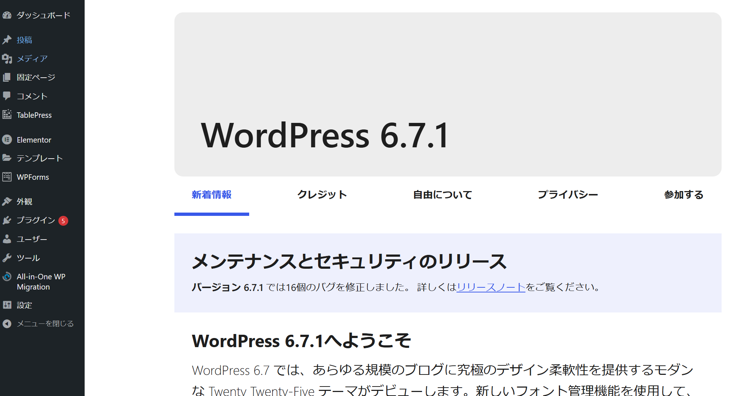Open the ツール menu label
The width and height of the screenshot is (734, 396).
28,258
